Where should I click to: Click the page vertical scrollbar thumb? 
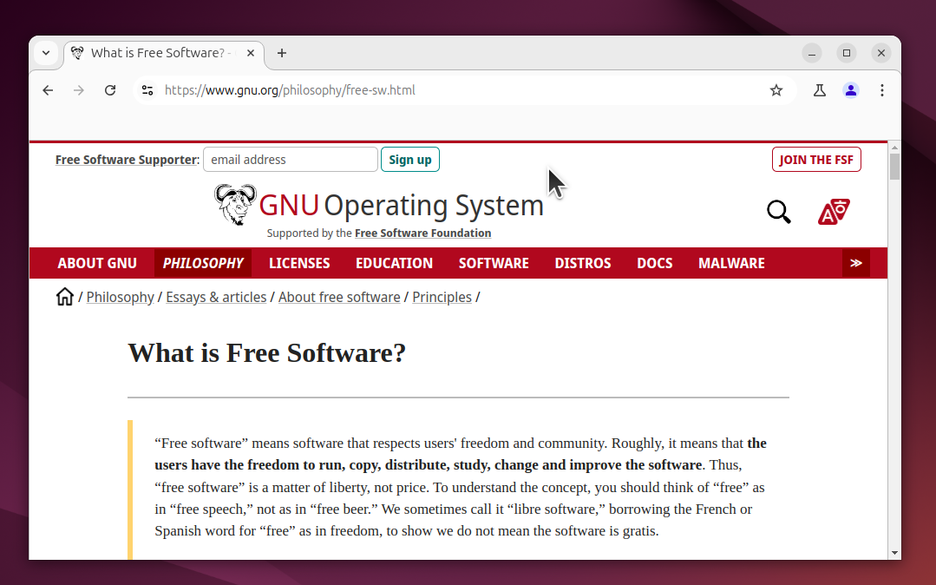(x=894, y=167)
